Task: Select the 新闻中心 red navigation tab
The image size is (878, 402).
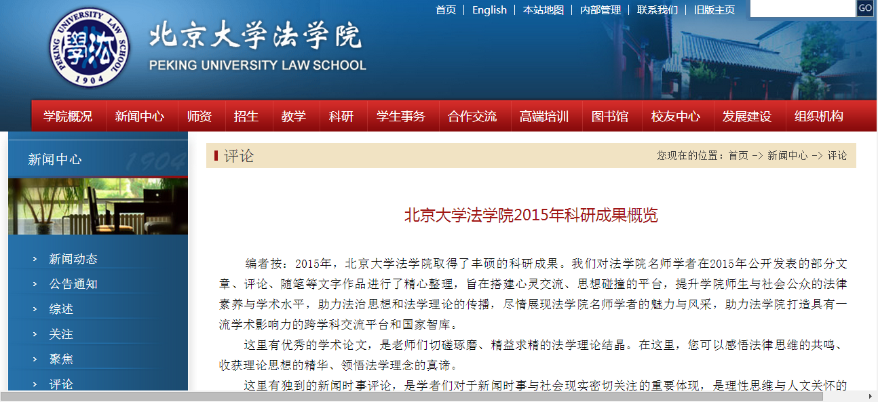Action: 139,116
